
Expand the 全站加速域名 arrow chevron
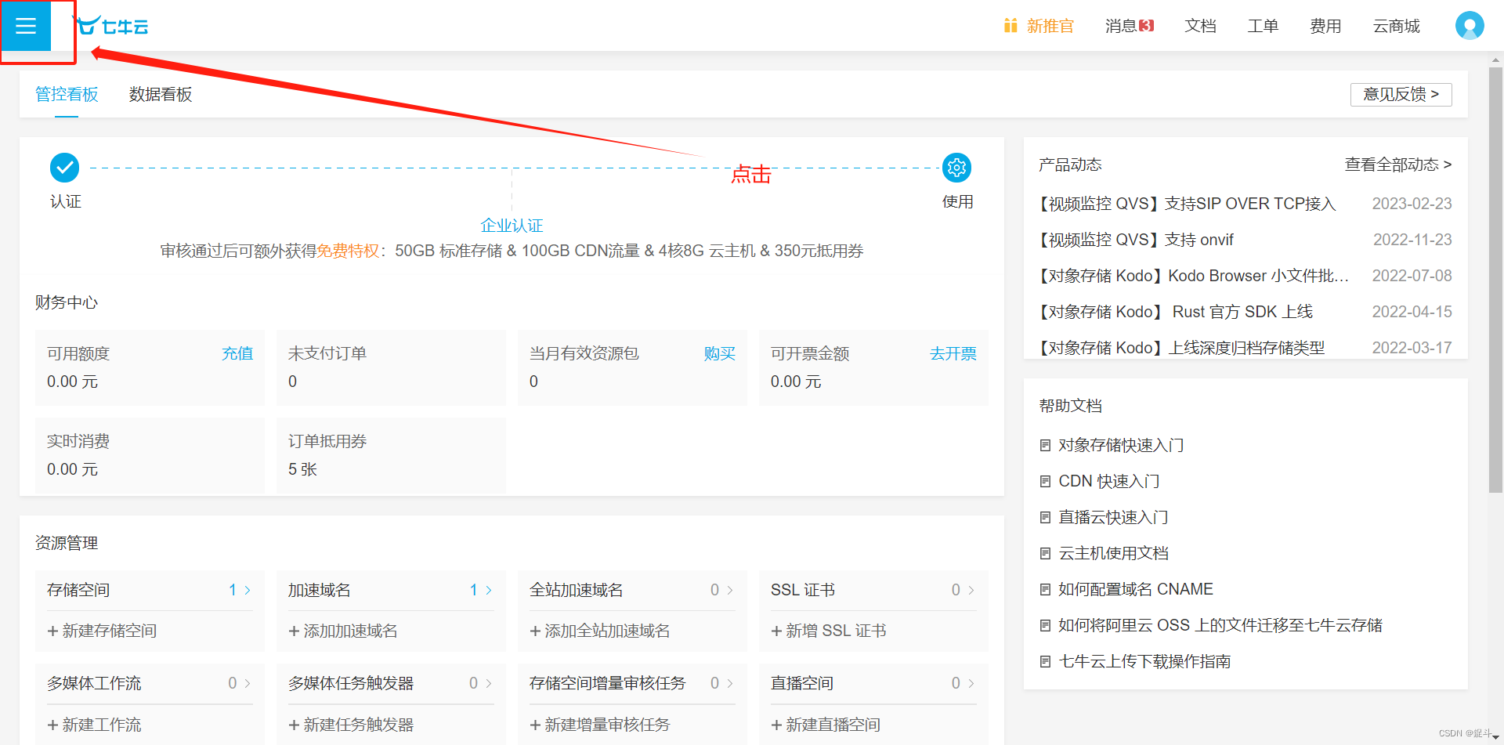[730, 590]
